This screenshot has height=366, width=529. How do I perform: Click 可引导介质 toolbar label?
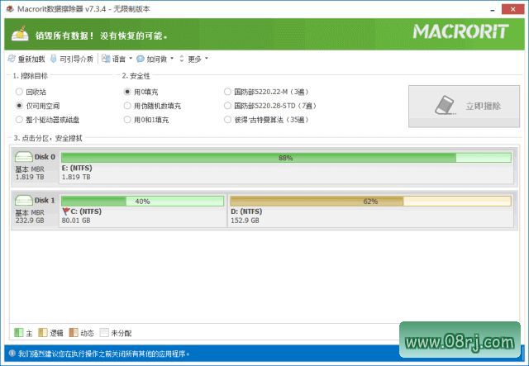76,59
